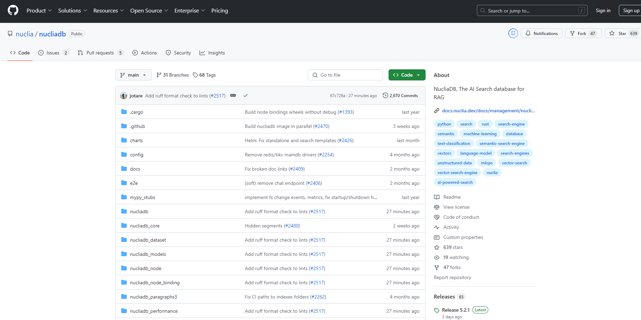Open the .github folder icon
The height and width of the screenshot is (320, 641).
pos(124,126)
